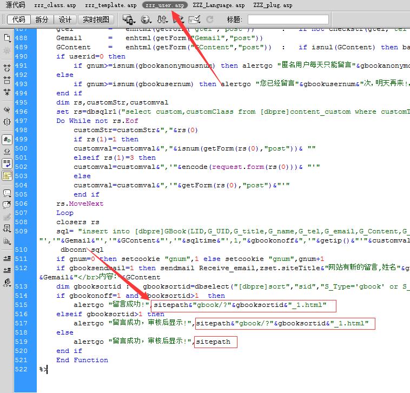410x393 pixels.
Task: Click the 实时视图 live view button
Action: click(95, 20)
